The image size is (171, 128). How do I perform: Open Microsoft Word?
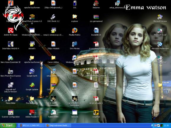pos(160,58)
